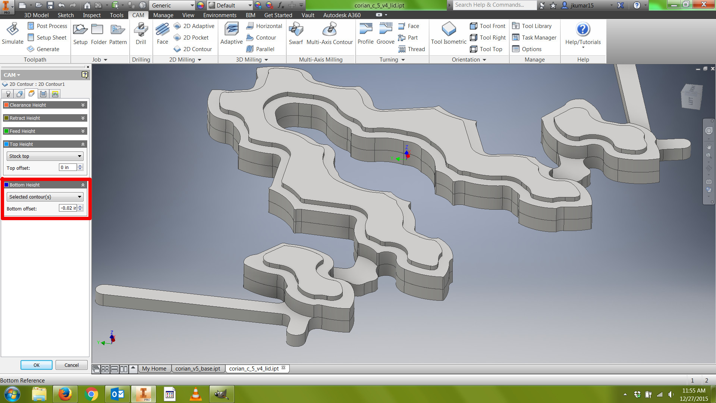This screenshot has width=716, height=403.
Task: Open Firefox from the taskbar
Action: [x=65, y=394]
